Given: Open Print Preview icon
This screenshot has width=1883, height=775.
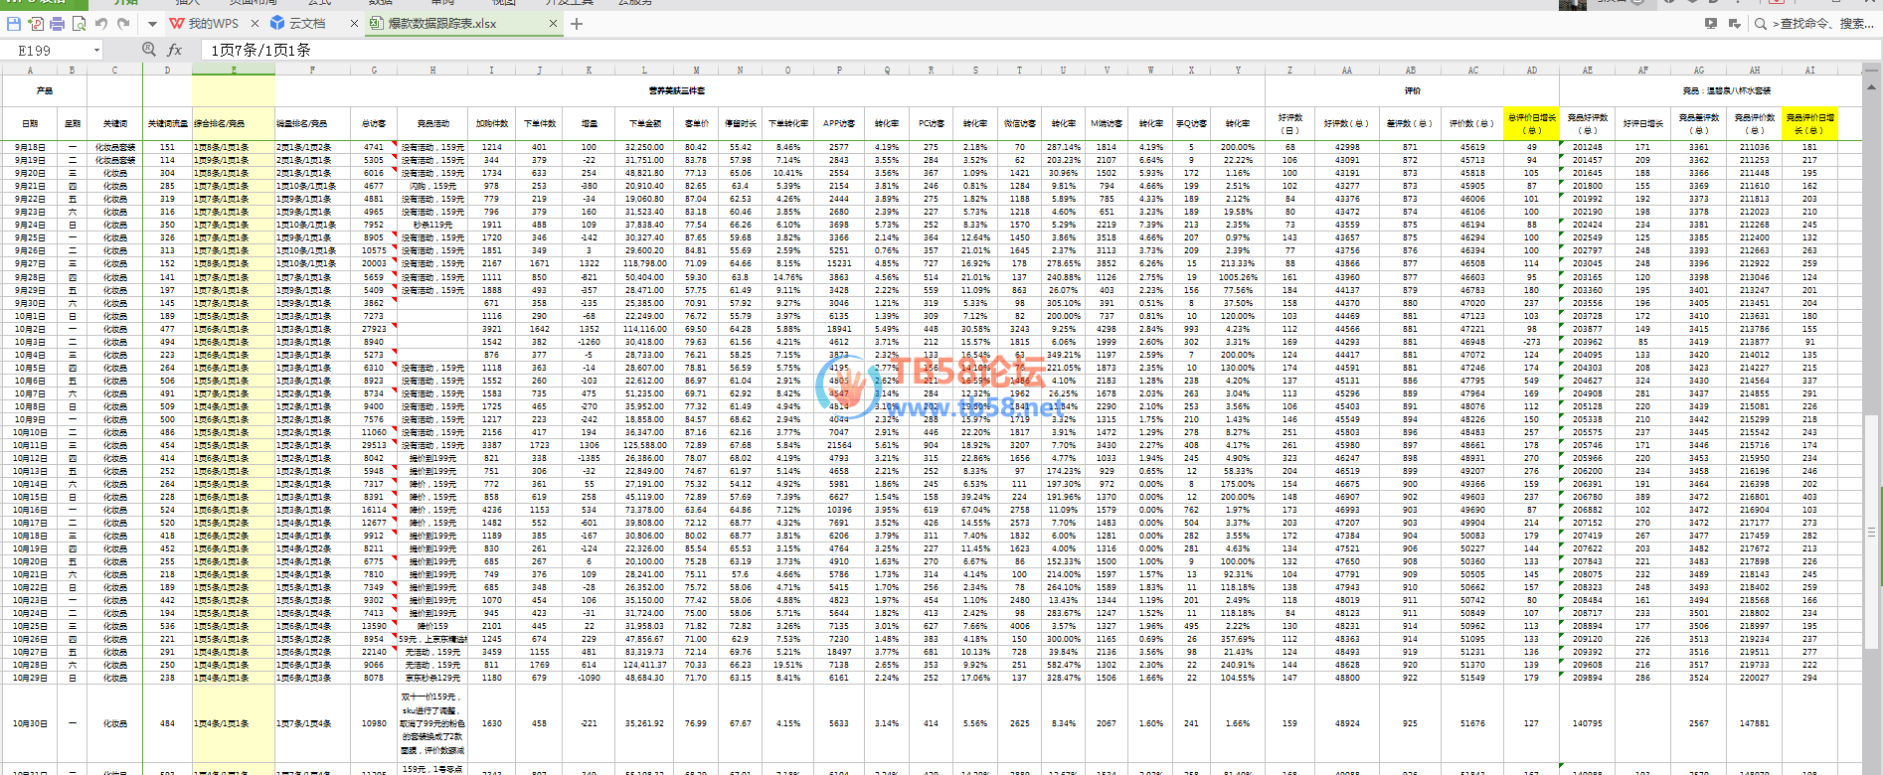Looking at the screenshot, I should tap(78, 23).
